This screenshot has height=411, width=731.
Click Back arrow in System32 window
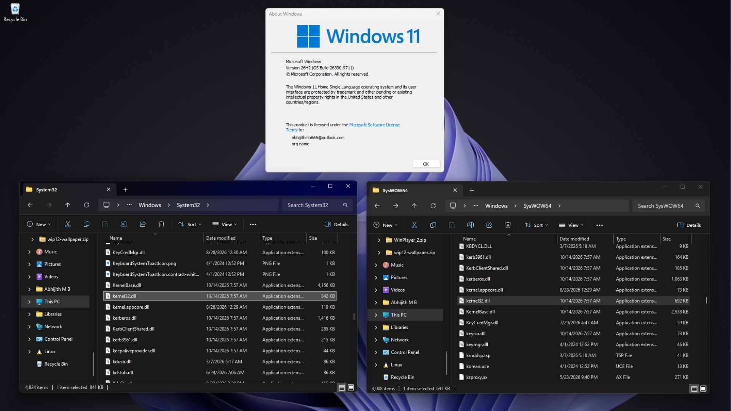pos(30,205)
